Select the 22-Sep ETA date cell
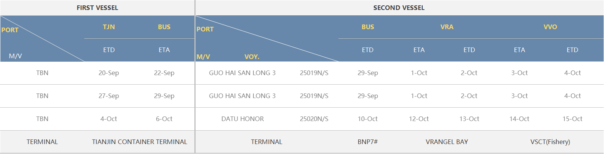The width and height of the screenshot is (604, 154). point(164,73)
